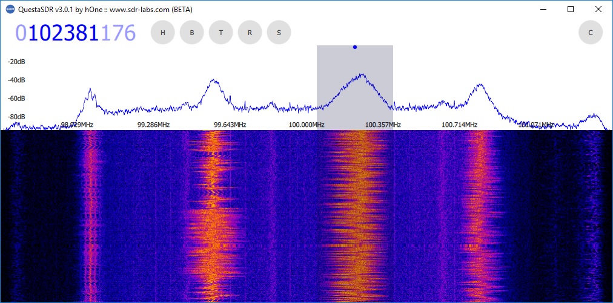Minimize the QuestaSDR window
This screenshot has width=613, height=303.
(542, 9)
